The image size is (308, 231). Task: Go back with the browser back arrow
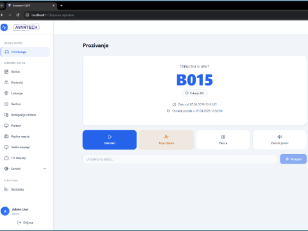click(2, 15)
